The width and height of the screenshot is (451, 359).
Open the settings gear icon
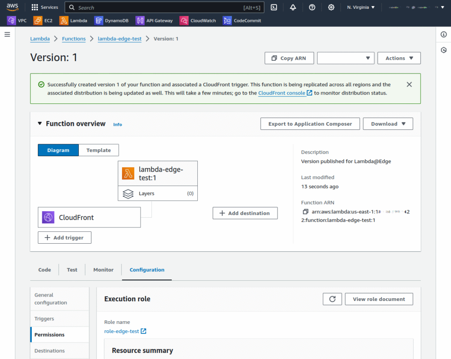pos(331,7)
